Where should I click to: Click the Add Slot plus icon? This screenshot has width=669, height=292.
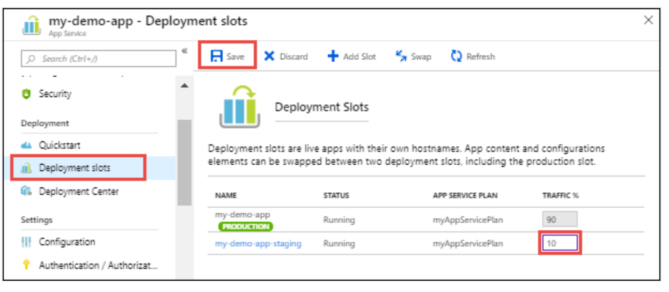[333, 56]
